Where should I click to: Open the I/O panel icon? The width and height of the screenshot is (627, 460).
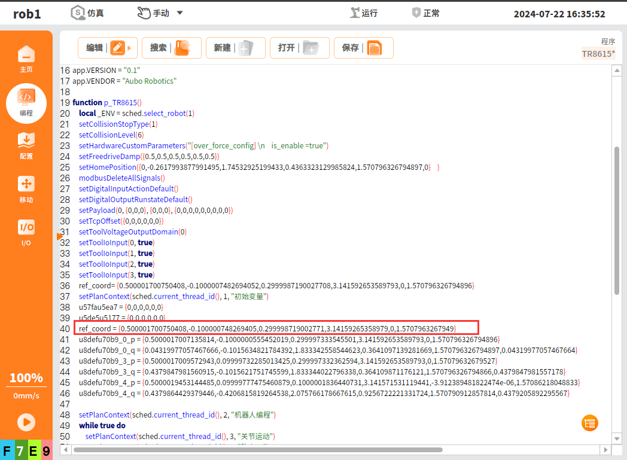tap(26, 233)
